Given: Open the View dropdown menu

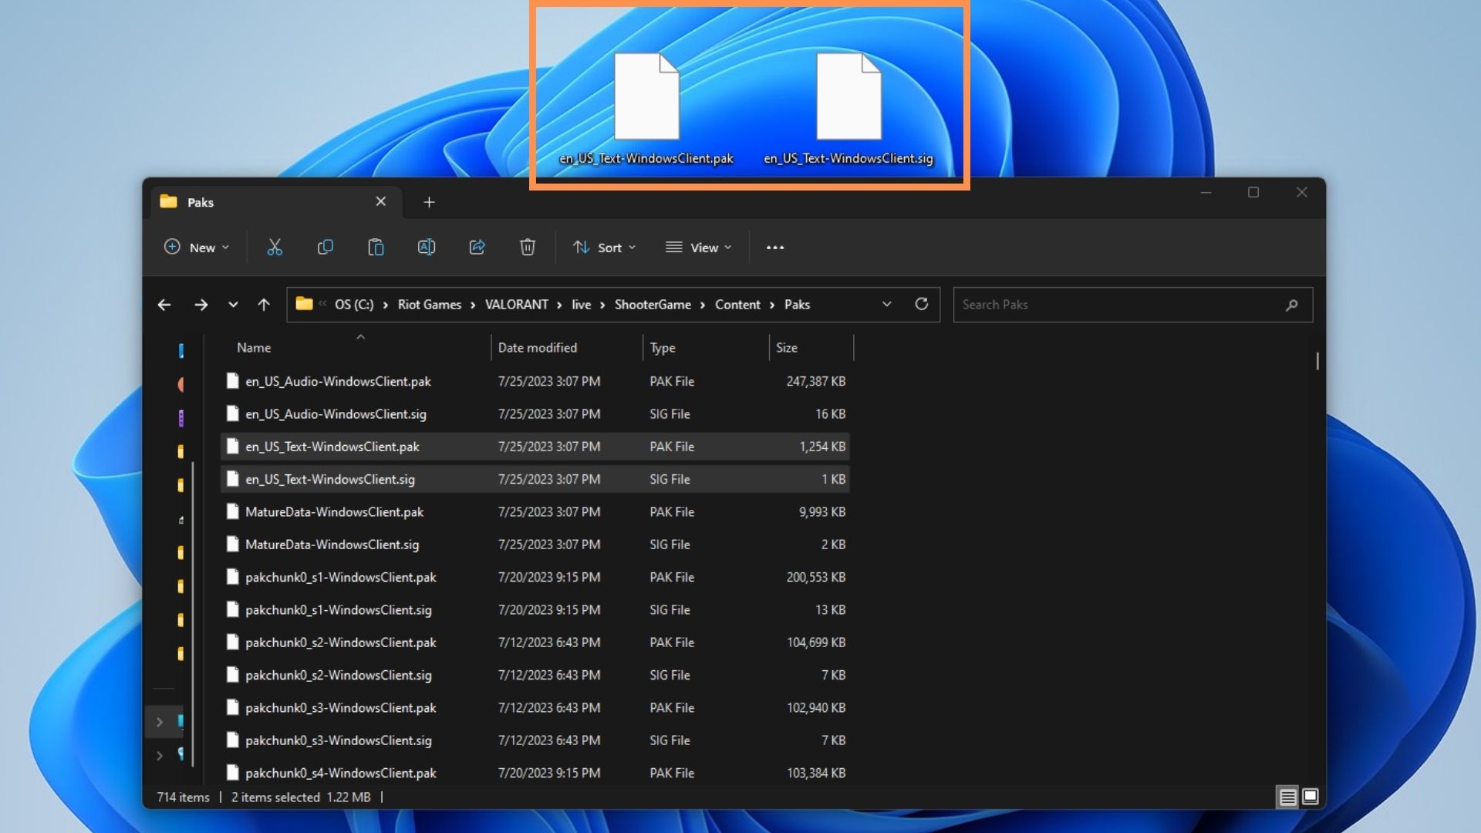Looking at the screenshot, I should [x=699, y=247].
